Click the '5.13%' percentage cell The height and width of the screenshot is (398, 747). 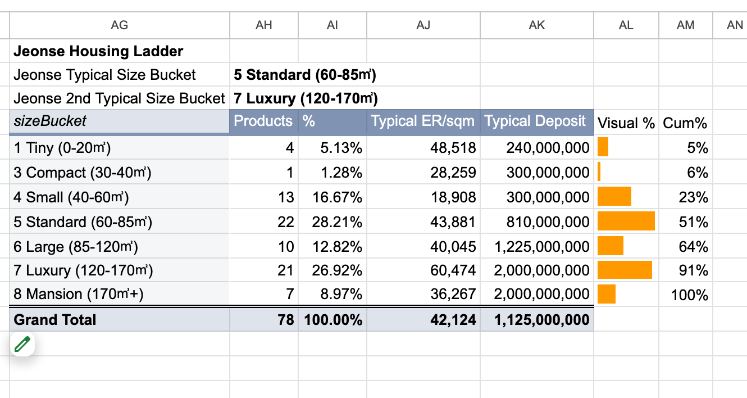pos(332,148)
